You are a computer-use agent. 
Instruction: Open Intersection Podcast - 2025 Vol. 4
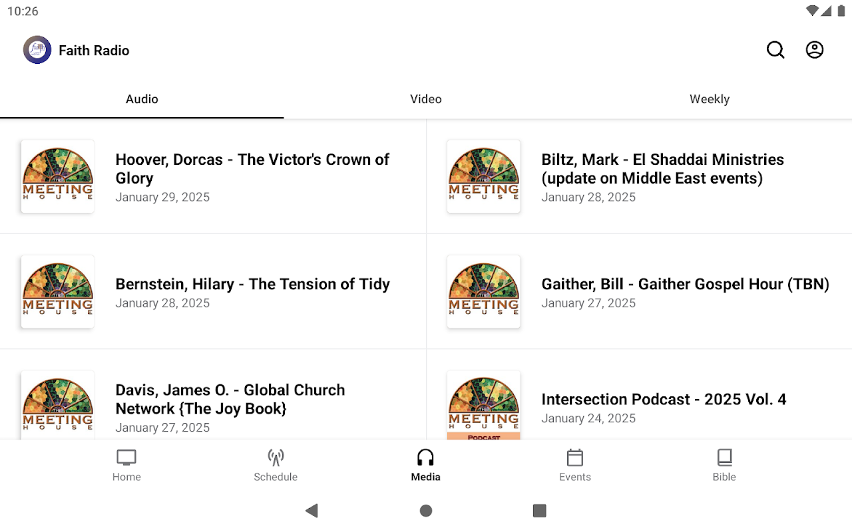pos(639,394)
